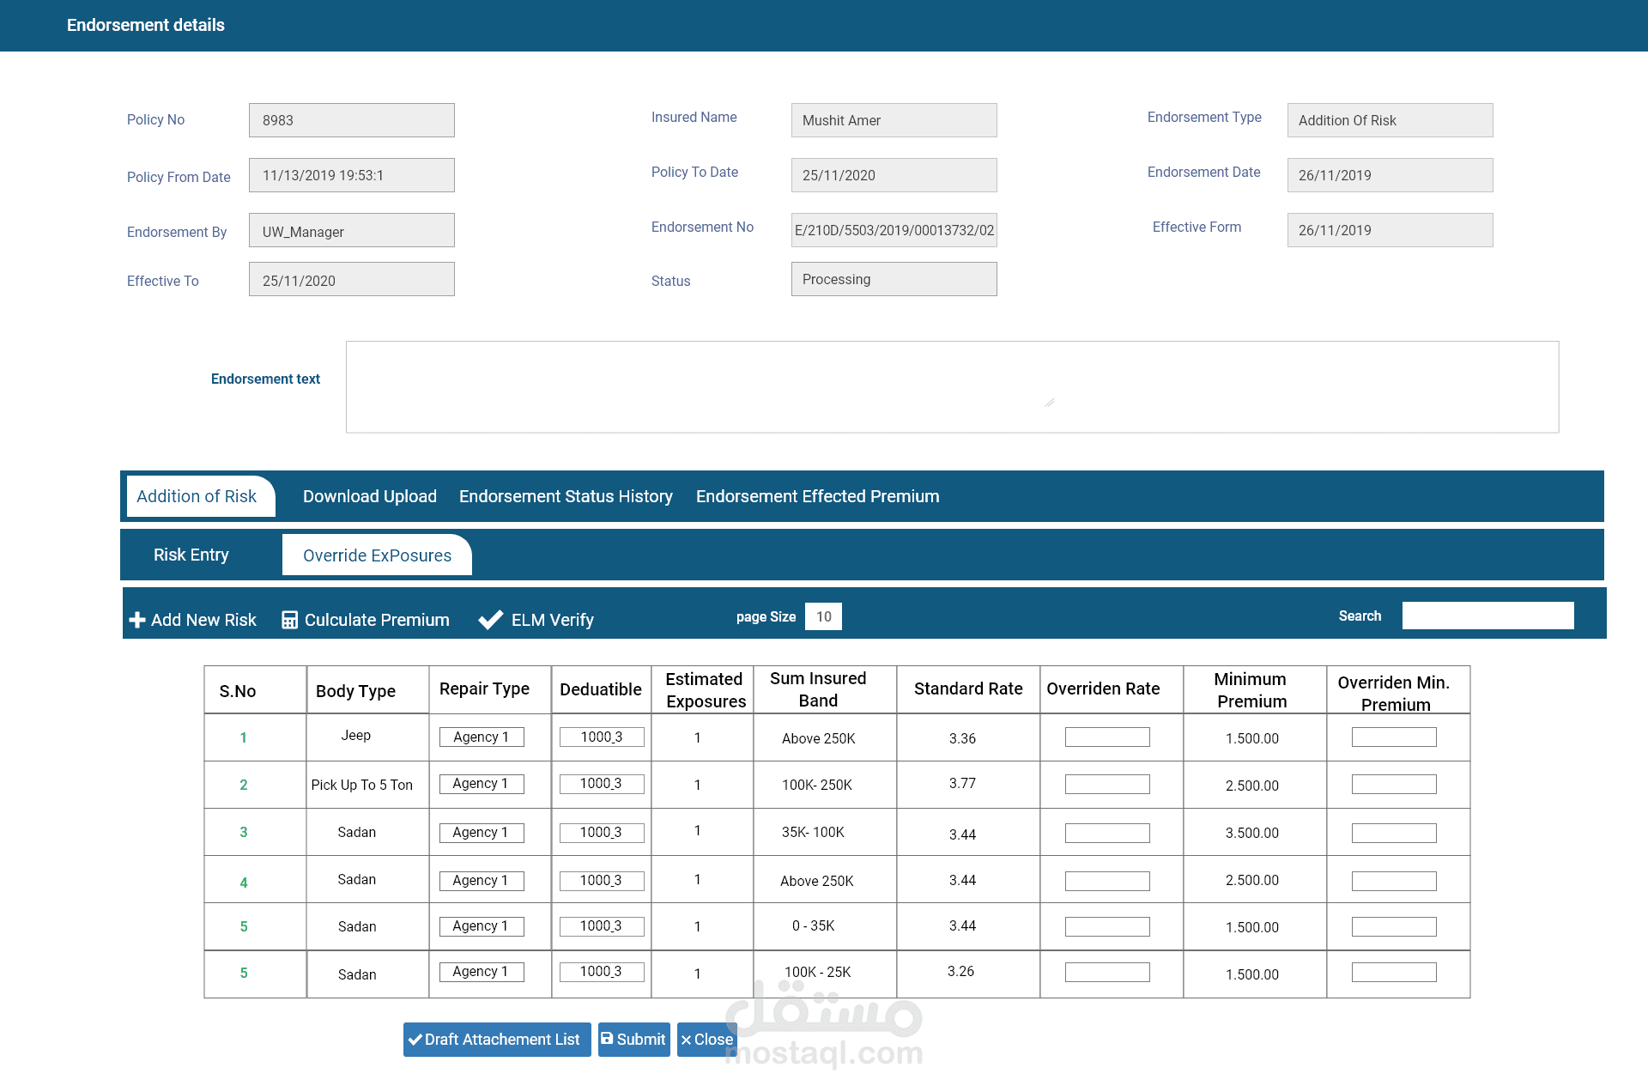The width and height of the screenshot is (1648, 1092).
Task: Click the plus icon for Add New Risk
Action: coord(136,620)
